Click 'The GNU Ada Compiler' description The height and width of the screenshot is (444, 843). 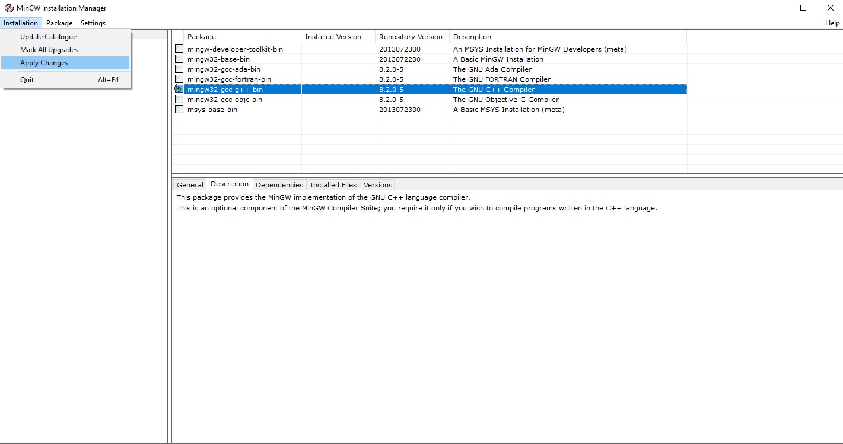[492, 69]
